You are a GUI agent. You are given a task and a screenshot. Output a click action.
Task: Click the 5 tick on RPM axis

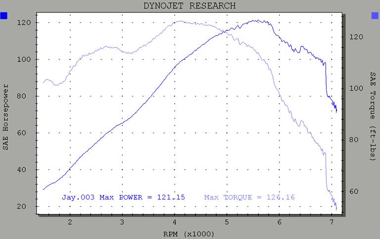(x=227, y=222)
